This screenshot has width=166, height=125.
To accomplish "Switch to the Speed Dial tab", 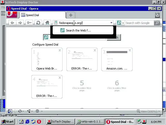I will point(42,15).
